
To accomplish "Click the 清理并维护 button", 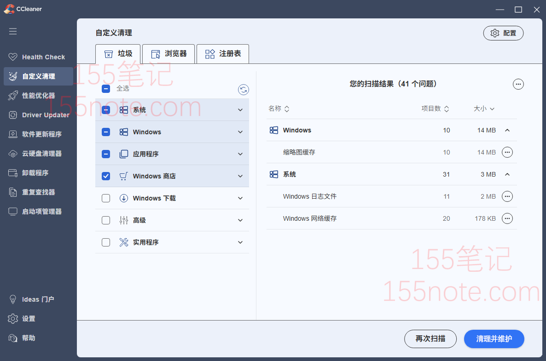I will click(494, 339).
